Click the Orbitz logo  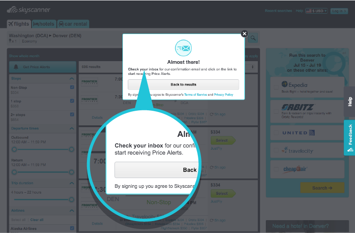coord(297,107)
